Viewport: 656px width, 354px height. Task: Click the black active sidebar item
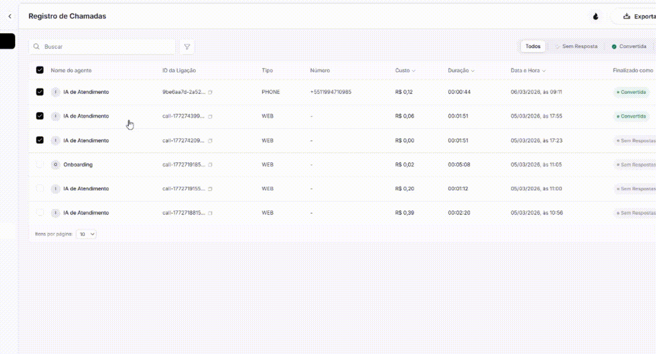click(x=7, y=41)
